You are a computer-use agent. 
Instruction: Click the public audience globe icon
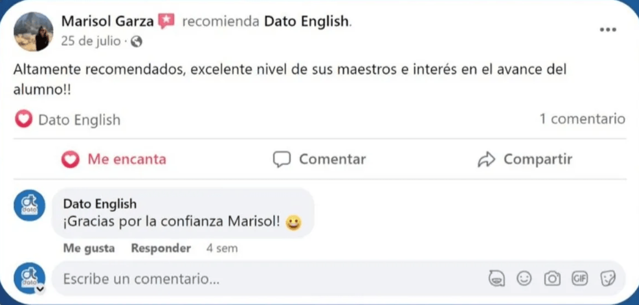[136, 42]
